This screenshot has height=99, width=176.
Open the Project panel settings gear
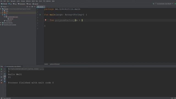(32, 7)
